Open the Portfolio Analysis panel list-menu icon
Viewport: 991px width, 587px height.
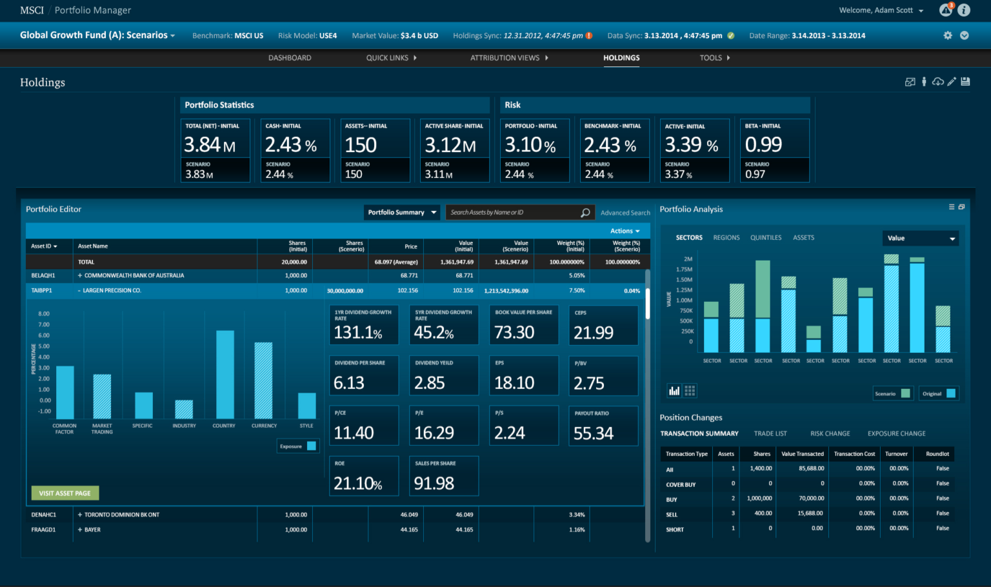(952, 207)
